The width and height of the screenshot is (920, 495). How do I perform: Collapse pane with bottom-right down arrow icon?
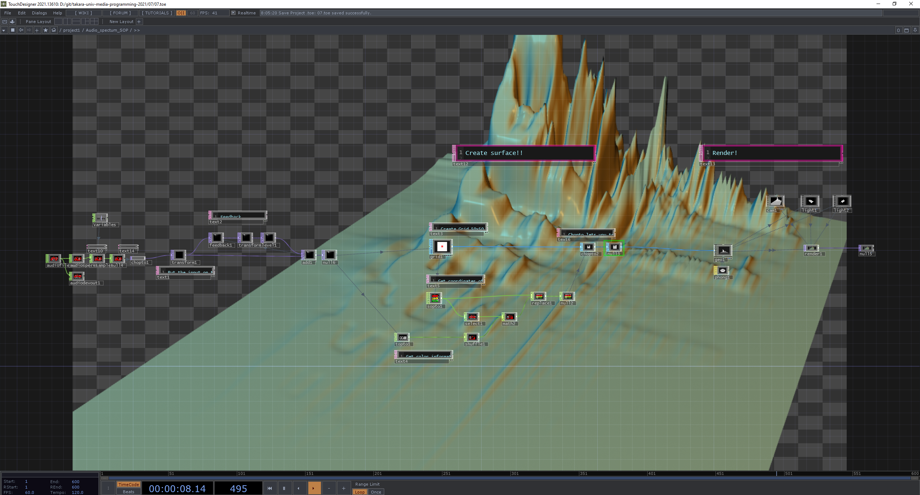(915, 30)
